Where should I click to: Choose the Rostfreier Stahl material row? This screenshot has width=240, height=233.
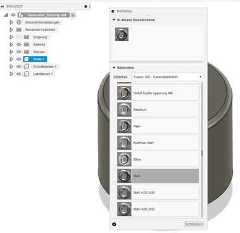point(158,143)
